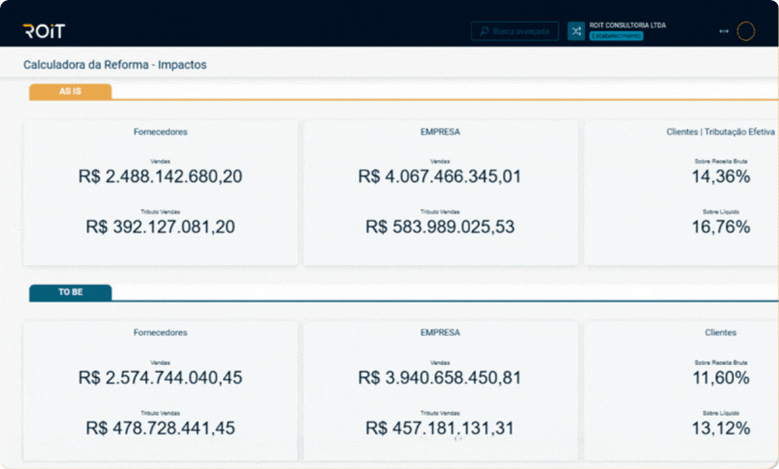Click TO BE EMPRESA Vendas value R$ 3.940.658.450,81

click(x=440, y=378)
